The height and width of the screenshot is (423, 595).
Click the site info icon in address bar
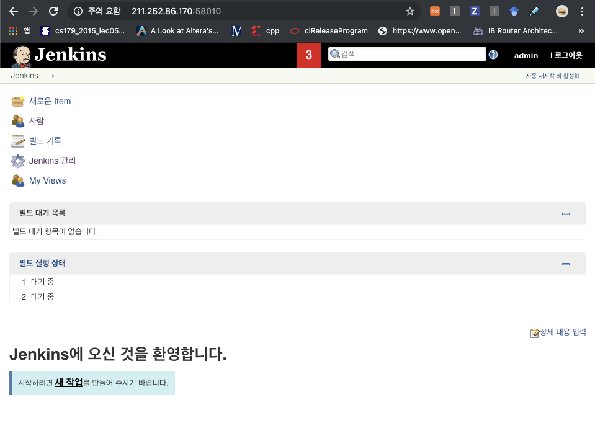point(78,11)
